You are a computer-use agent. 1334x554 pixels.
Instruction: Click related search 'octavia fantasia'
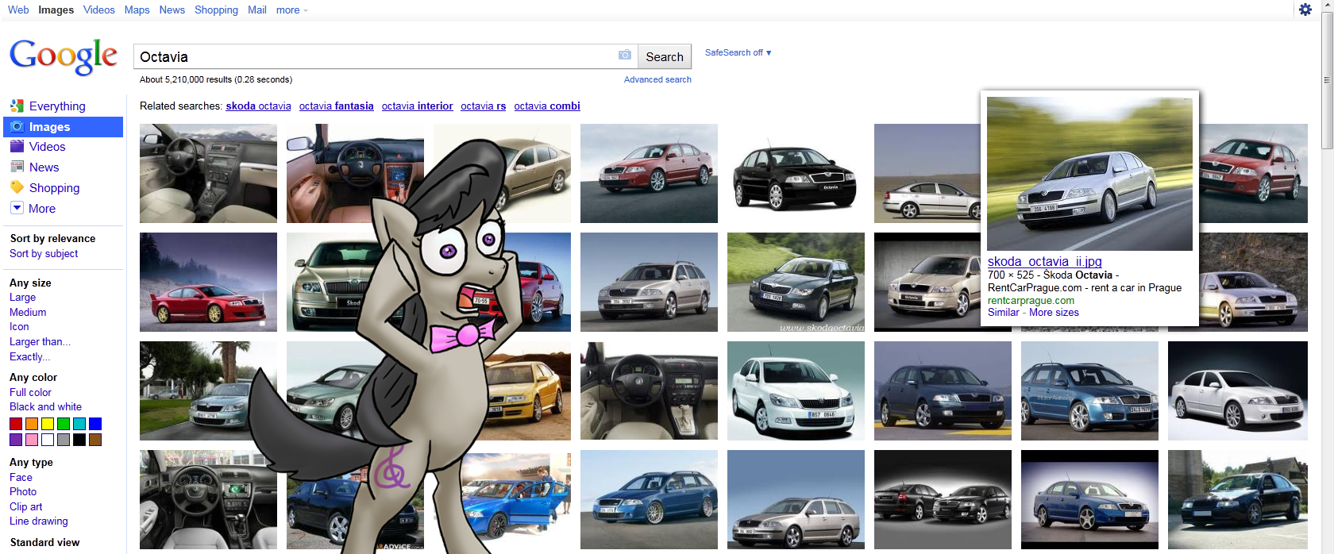point(336,106)
